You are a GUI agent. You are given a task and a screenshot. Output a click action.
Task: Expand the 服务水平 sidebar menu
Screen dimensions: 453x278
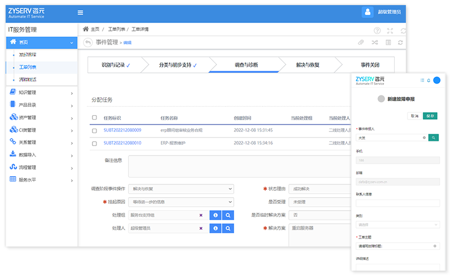click(41, 180)
